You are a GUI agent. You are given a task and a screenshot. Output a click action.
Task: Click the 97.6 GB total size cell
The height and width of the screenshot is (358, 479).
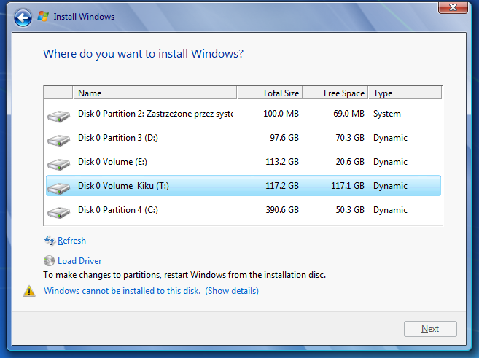coord(284,138)
